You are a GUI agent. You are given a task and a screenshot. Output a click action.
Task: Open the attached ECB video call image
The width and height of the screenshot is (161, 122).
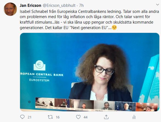coord(90,72)
